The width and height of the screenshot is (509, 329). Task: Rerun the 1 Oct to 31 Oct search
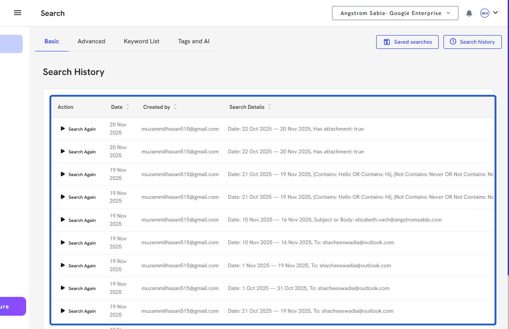78,288
